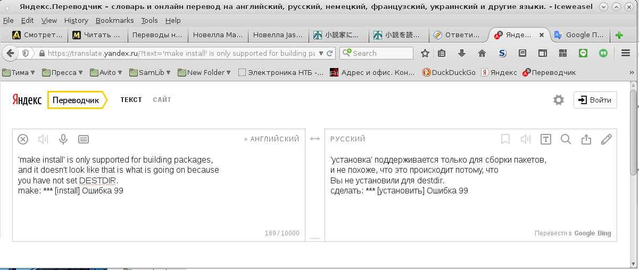This screenshot has width=639, height=270.
Task: Play source text audio with speaker icon
Action: [x=43, y=139]
